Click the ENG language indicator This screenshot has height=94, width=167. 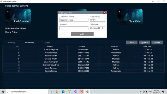tap(150, 92)
